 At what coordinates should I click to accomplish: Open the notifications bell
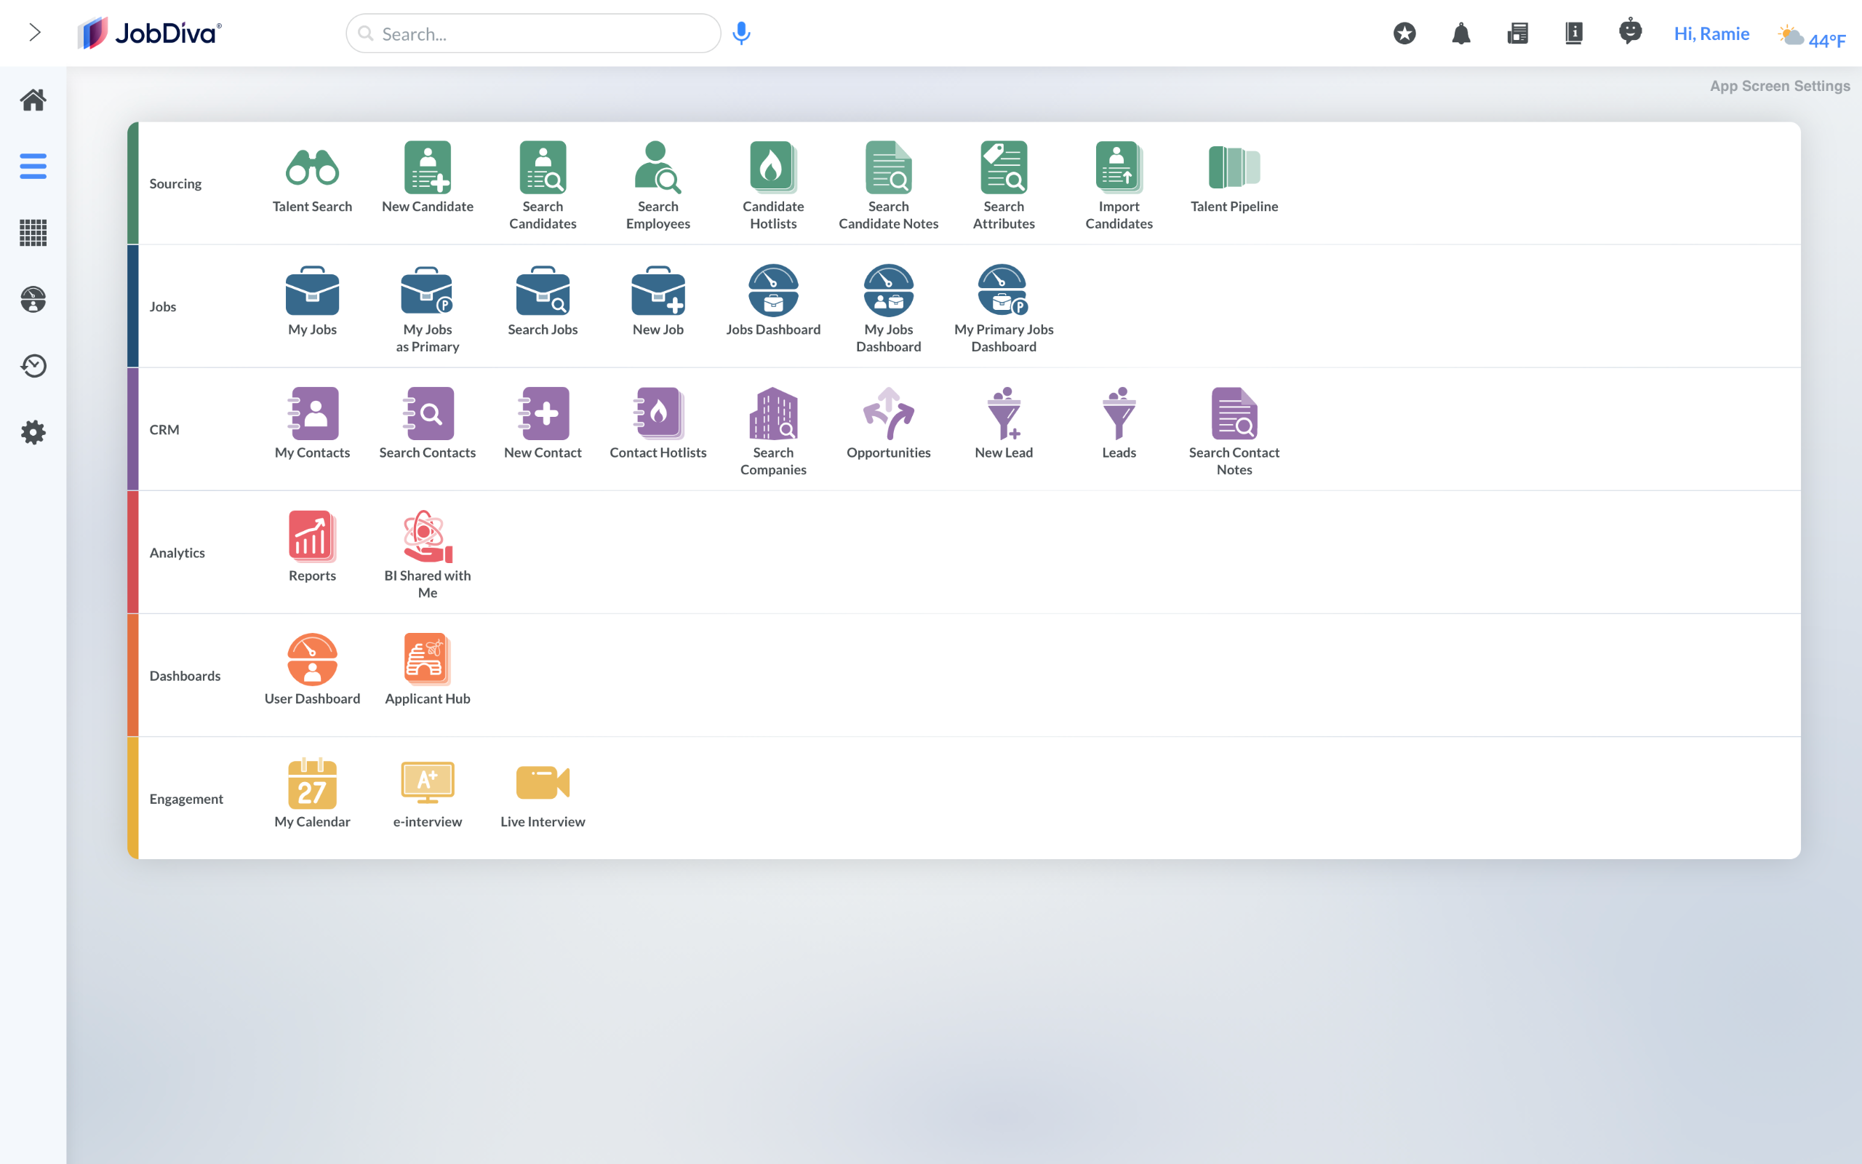click(1461, 33)
